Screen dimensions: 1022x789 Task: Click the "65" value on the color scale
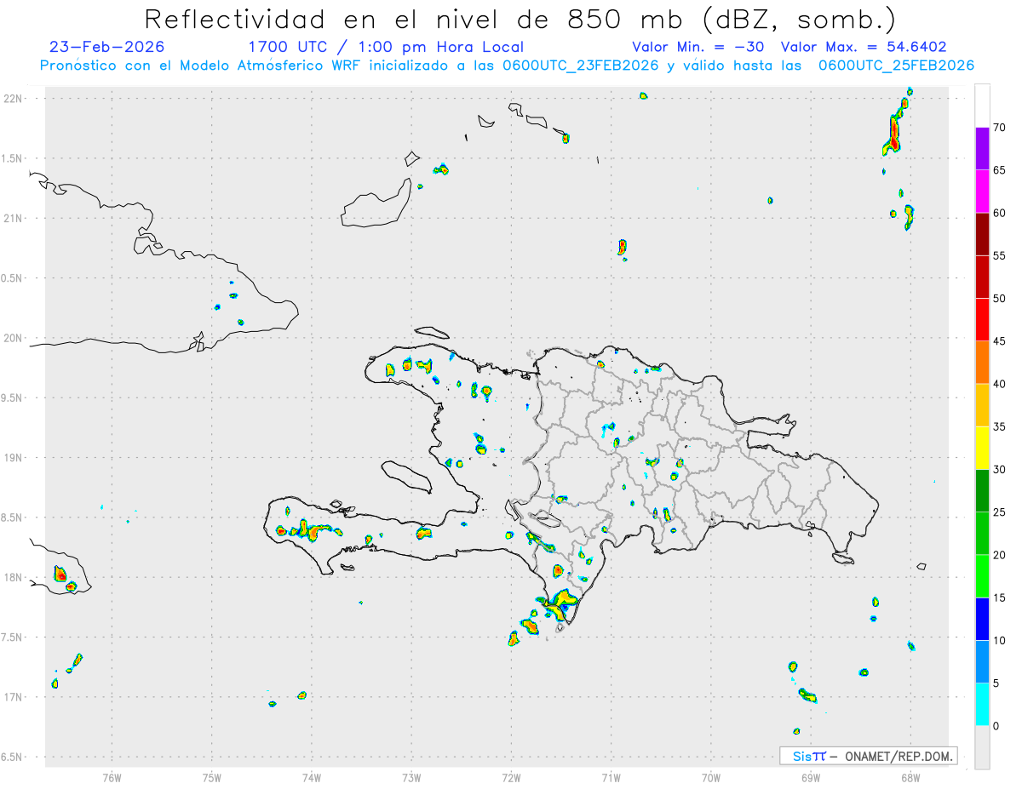[x=1000, y=170]
